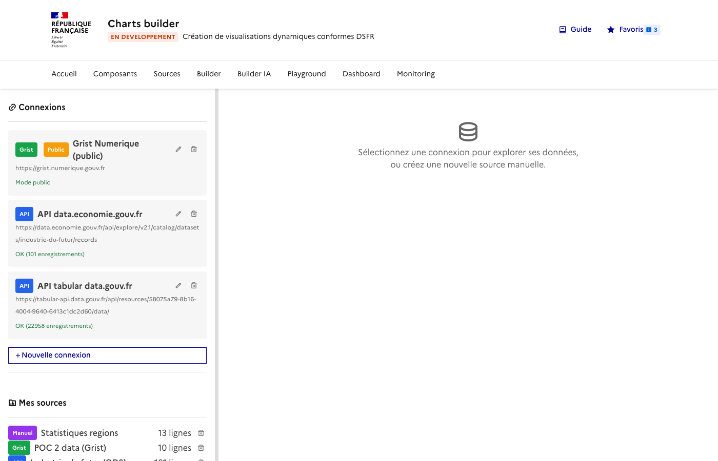Image resolution: width=718 pixels, height=461 pixels.
Task: Edit the Grist Numerique connection with pencil icon
Action: (178, 149)
